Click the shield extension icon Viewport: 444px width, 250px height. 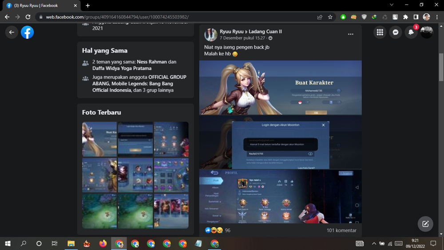coord(364,17)
